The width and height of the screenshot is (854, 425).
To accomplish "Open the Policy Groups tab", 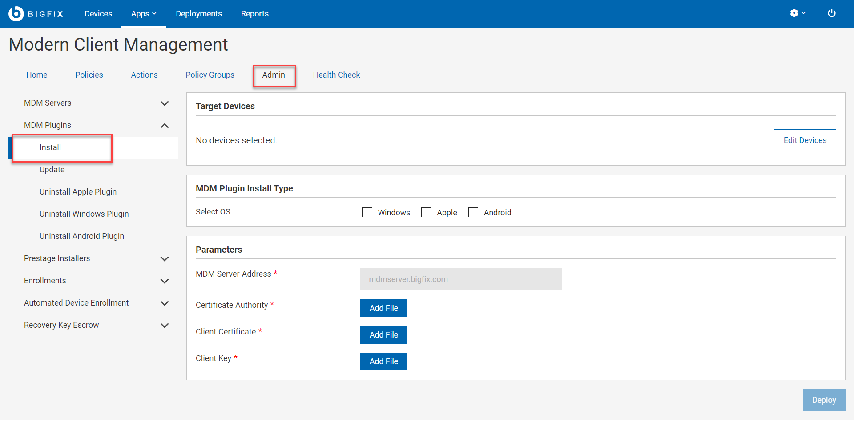I will 209,75.
